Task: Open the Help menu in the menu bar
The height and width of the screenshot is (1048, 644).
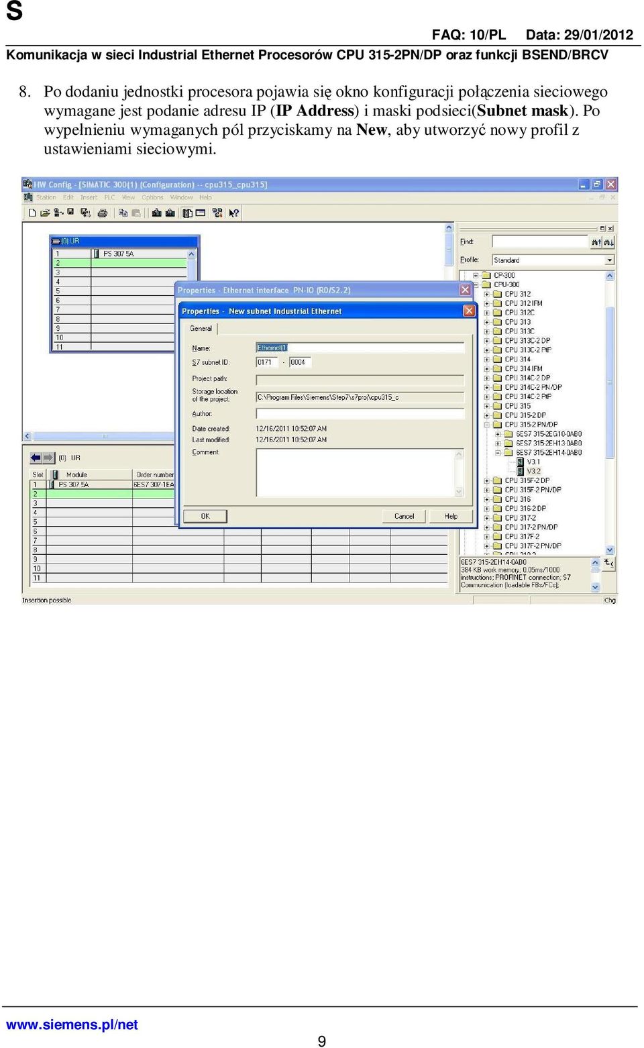Action: click(205, 197)
